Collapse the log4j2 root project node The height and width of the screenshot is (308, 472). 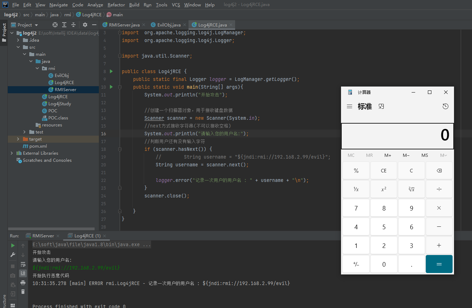[12, 33]
